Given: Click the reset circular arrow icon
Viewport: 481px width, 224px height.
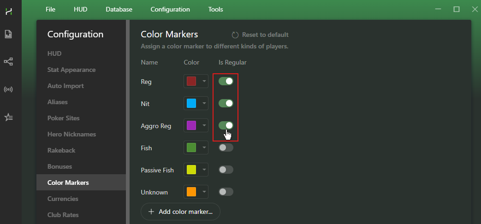Looking at the screenshot, I should pos(235,35).
